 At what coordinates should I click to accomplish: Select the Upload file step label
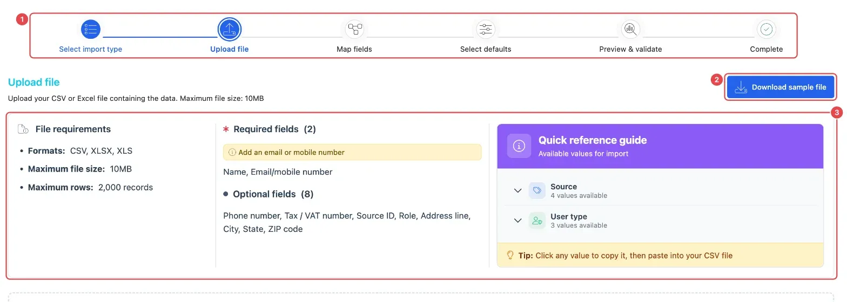(x=230, y=49)
